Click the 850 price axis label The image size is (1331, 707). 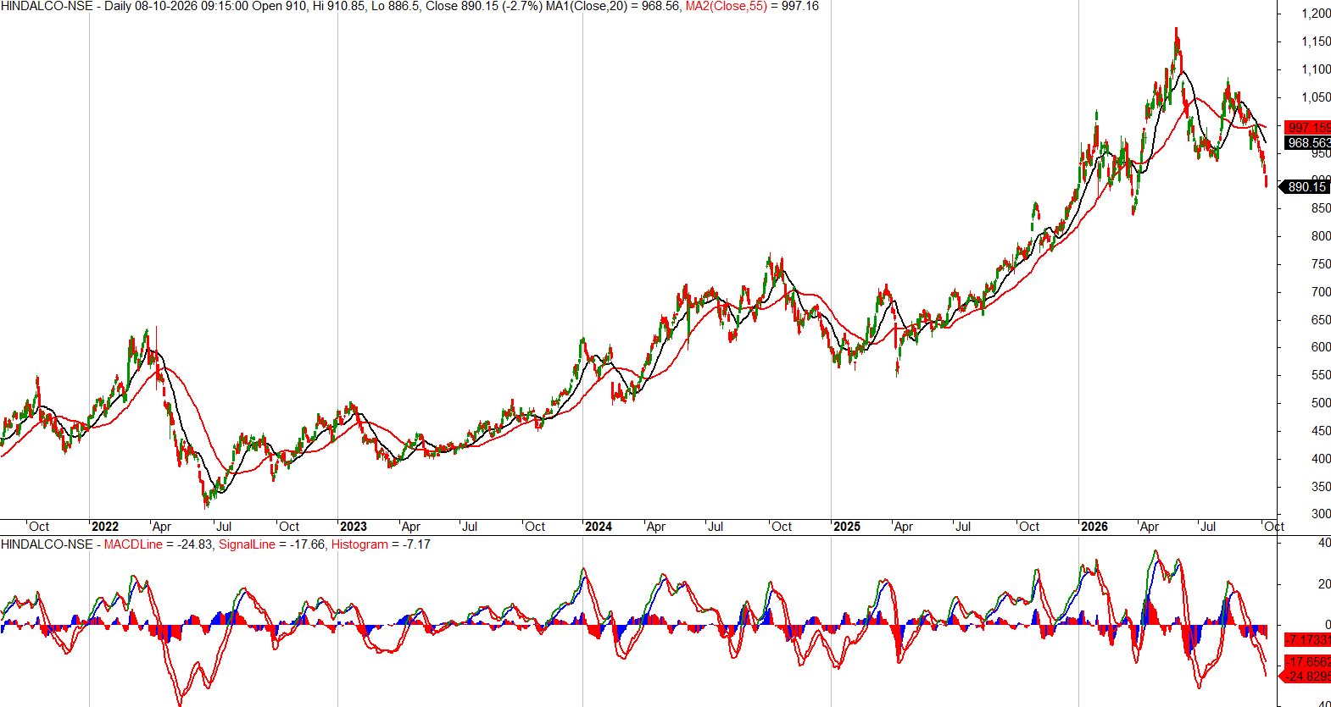click(1321, 208)
